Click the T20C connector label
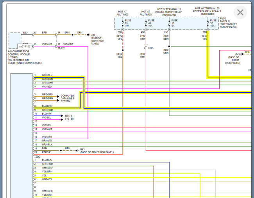254x198 pixels. pos(37,156)
